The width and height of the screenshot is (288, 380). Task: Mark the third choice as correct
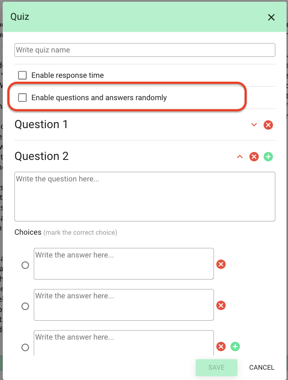25,347
